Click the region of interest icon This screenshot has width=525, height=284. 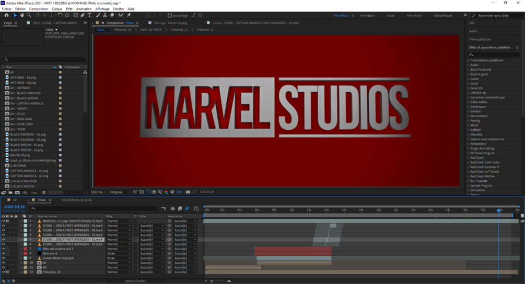154,192
